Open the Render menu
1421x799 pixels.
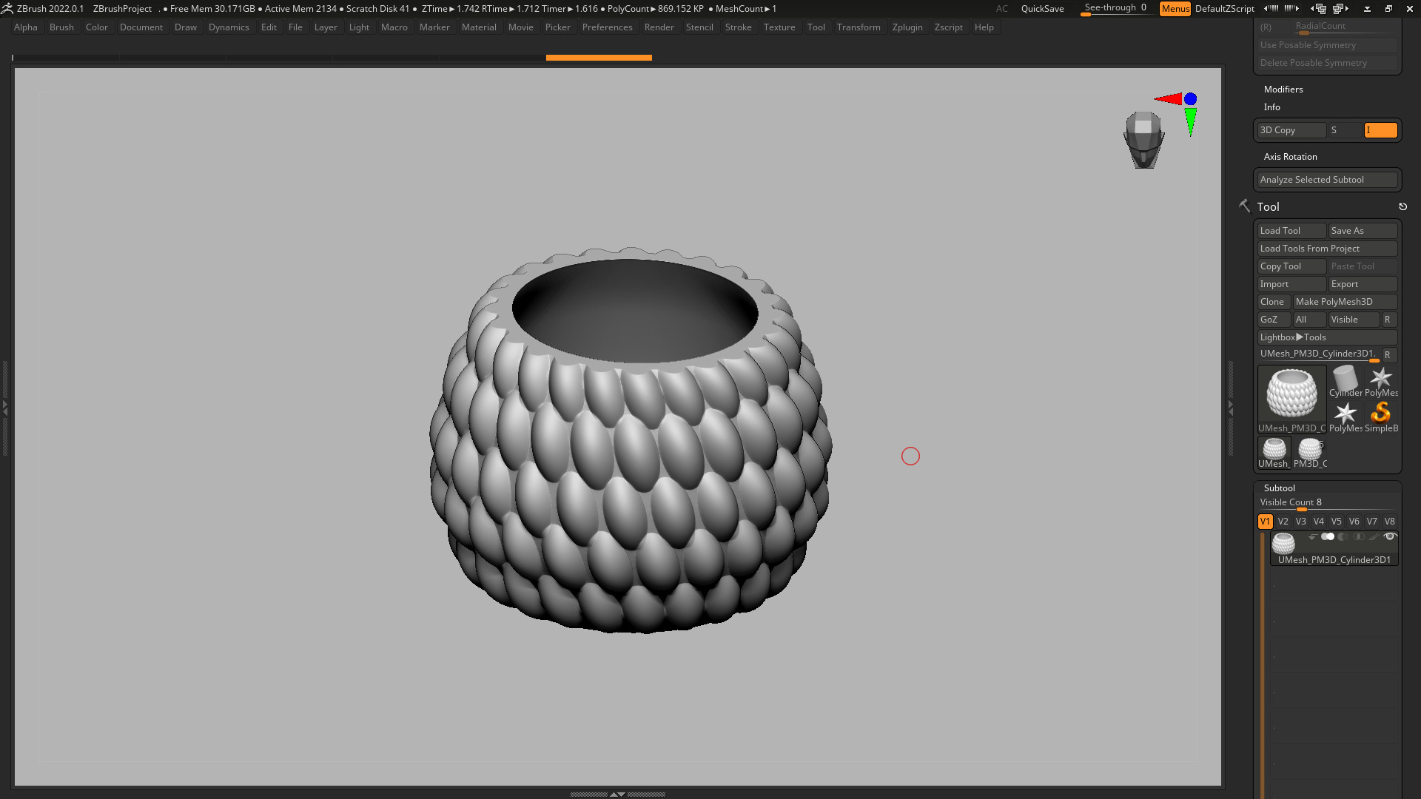pyautogui.click(x=659, y=27)
